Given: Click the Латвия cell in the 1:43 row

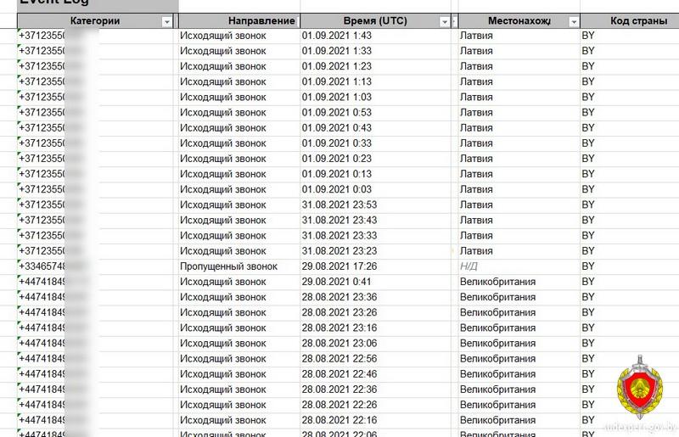Looking at the screenshot, I should click(476, 36).
